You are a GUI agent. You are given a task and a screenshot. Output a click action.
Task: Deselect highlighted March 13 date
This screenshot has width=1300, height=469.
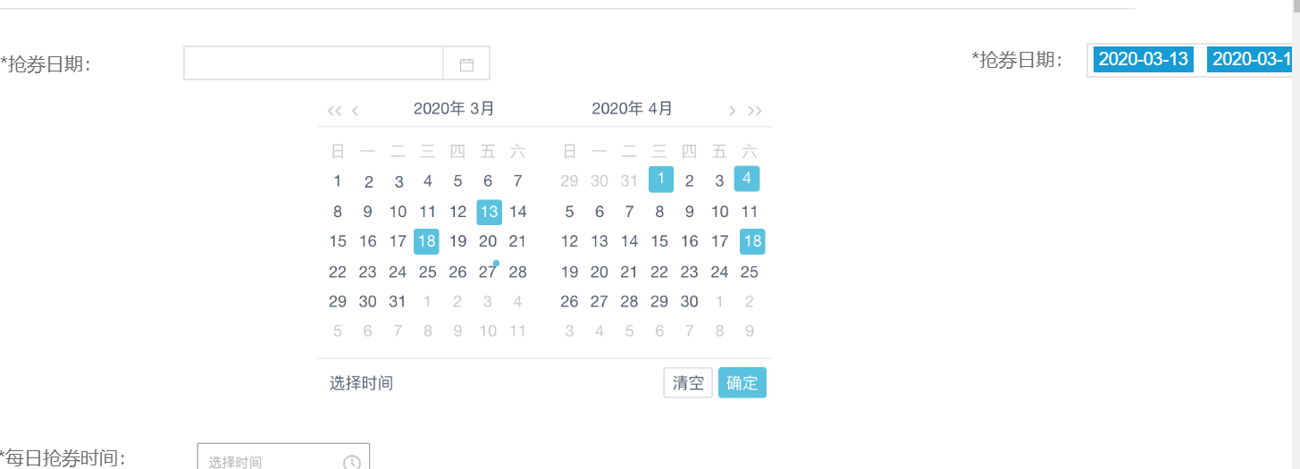(489, 212)
